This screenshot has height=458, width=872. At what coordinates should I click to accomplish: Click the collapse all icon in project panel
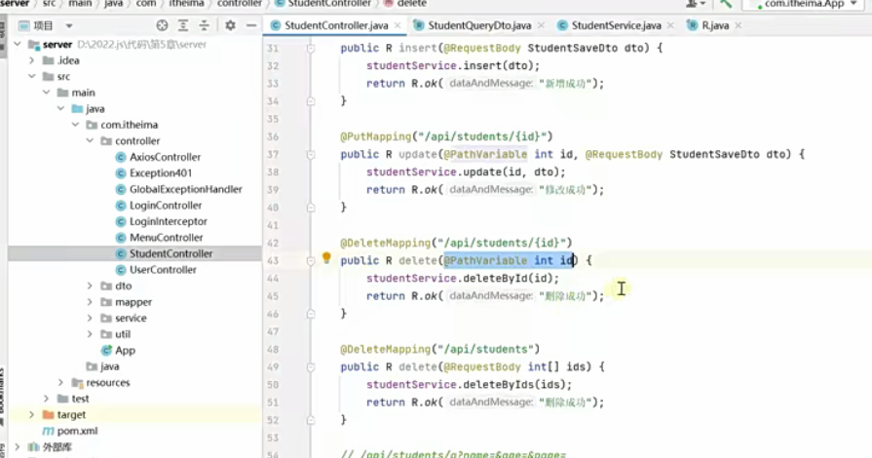(x=204, y=25)
